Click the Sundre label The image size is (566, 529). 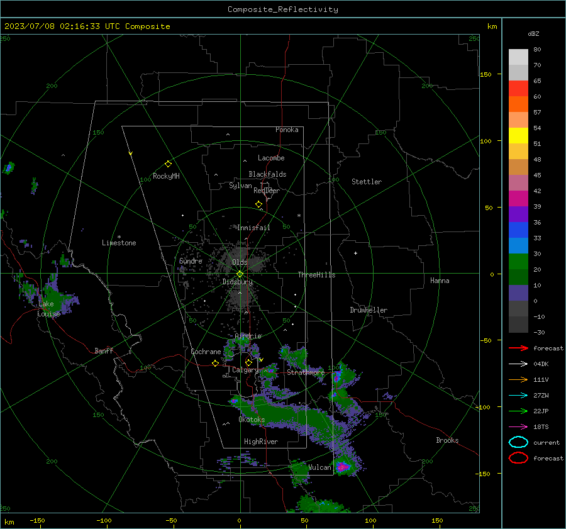coord(191,261)
